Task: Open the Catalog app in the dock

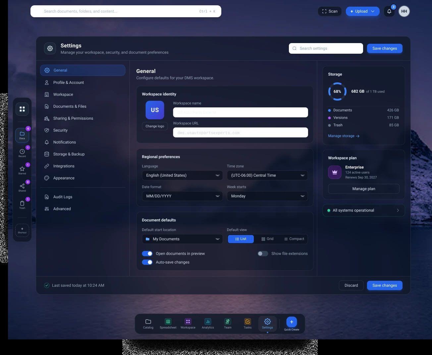Action: click(148, 324)
